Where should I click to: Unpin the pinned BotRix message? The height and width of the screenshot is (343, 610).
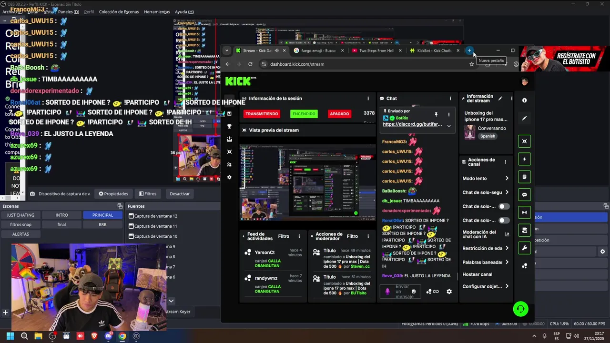(x=436, y=114)
